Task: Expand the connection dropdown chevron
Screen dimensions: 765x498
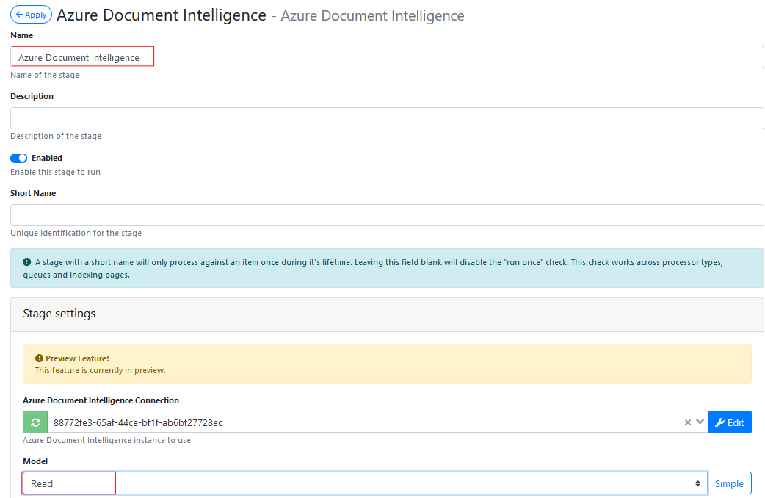Action: [x=700, y=422]
